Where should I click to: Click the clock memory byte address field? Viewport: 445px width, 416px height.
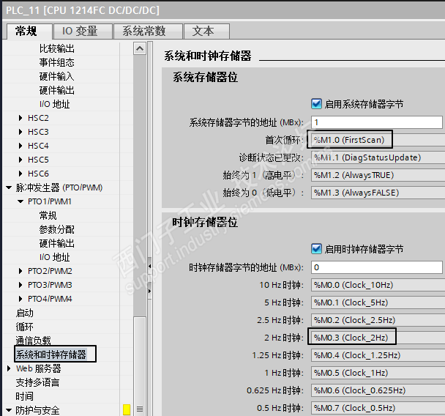pos(377,267)
